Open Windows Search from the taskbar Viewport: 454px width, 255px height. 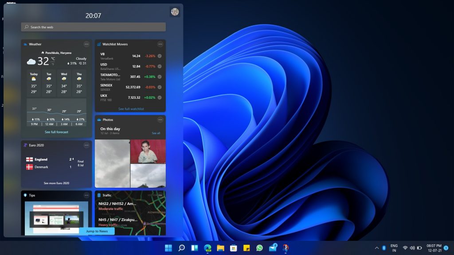click(x=181, y=248)
